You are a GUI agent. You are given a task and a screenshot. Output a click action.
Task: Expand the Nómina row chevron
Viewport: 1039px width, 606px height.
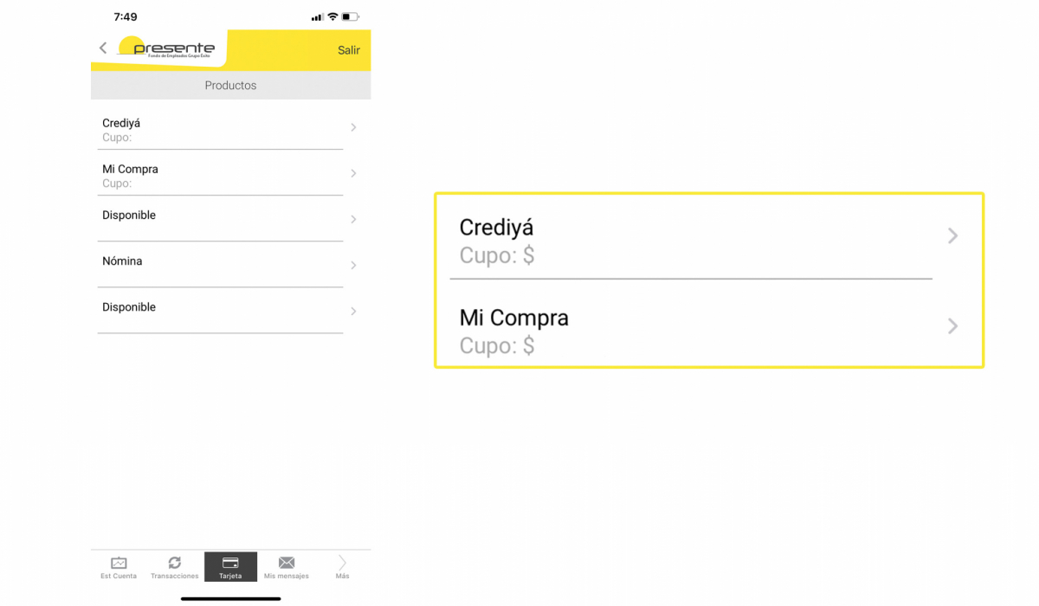coord(353,265)
